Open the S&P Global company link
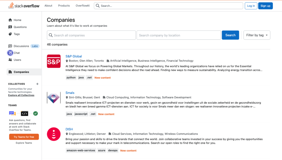The width and height of the screenshot is (282, 160). (x=74, y=56)
